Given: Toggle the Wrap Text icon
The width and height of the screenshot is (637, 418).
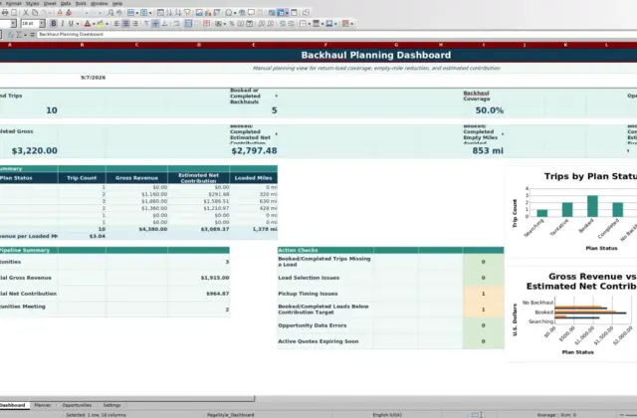Looking at the screenshot, I should click(176, 24).
